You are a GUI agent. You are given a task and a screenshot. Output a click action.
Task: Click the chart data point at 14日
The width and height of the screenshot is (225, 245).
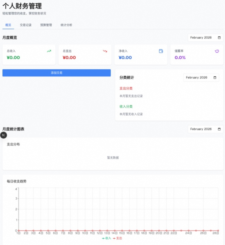(115, 231)
